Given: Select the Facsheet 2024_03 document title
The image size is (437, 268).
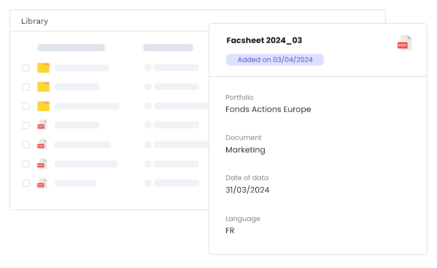Looking at the screenshot, I should tap(264, 41).
